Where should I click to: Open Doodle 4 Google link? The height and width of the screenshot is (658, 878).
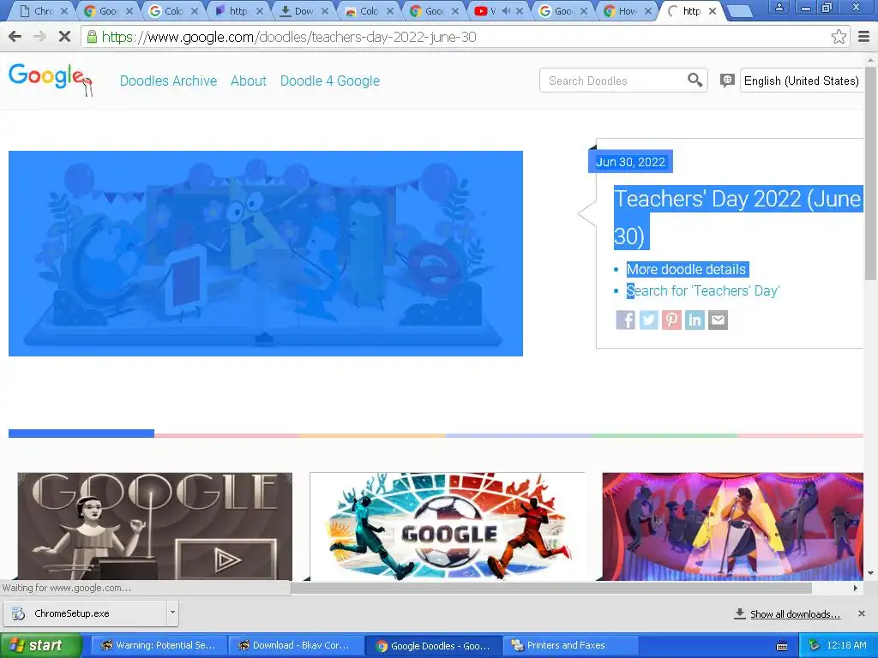click(x=330, y=81)
